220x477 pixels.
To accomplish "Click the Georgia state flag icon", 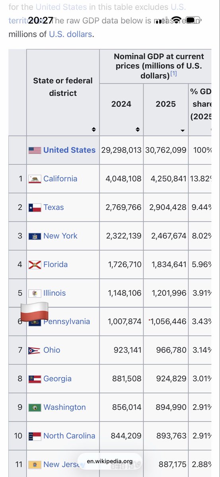I will point(35,379).
